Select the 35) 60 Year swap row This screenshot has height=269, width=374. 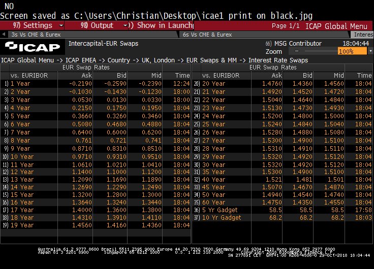(x=283, y=203)
